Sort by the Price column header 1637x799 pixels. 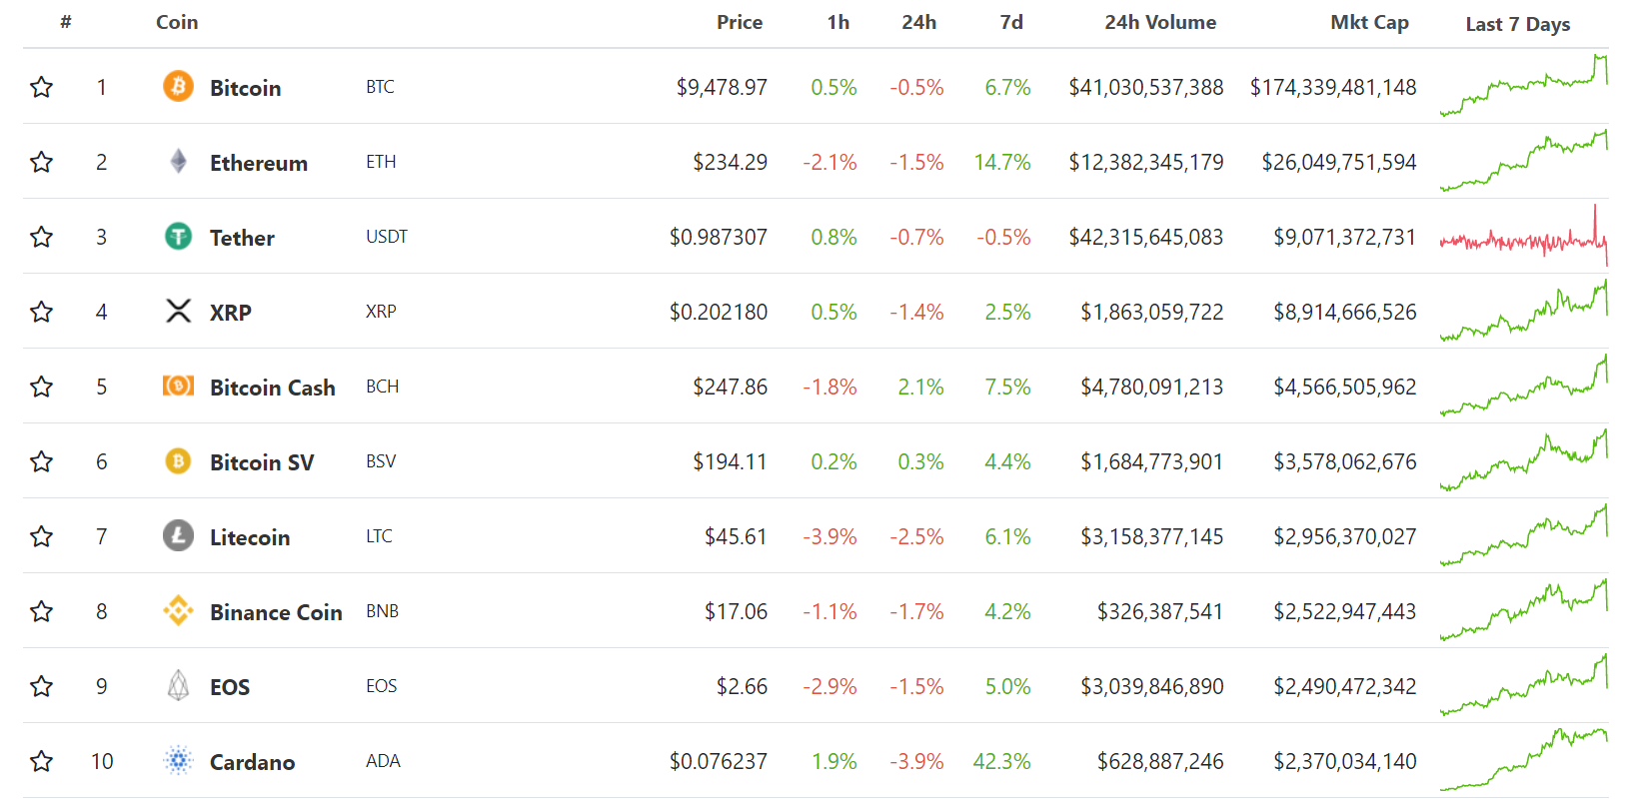coord(740,22)
